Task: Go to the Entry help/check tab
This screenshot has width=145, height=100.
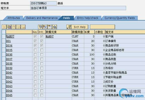Action: point(88,18)
